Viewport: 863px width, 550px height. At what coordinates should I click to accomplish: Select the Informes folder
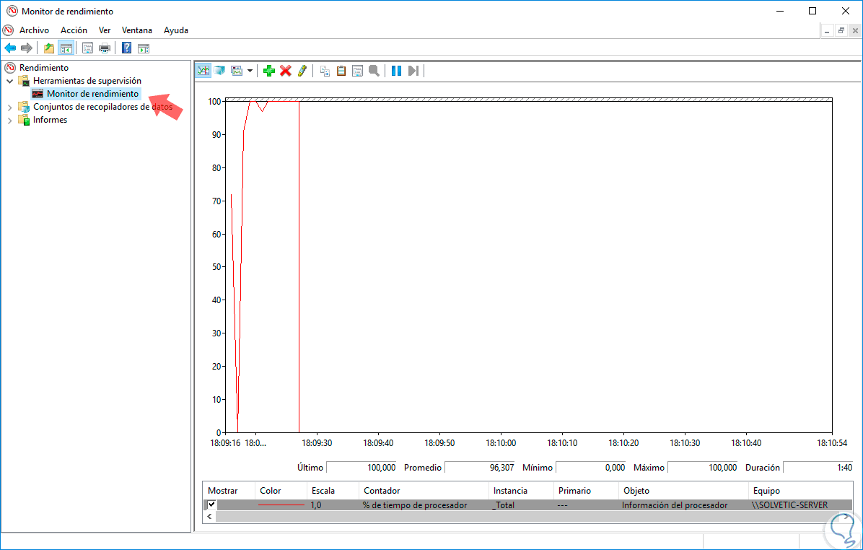(x=50, y=120)
